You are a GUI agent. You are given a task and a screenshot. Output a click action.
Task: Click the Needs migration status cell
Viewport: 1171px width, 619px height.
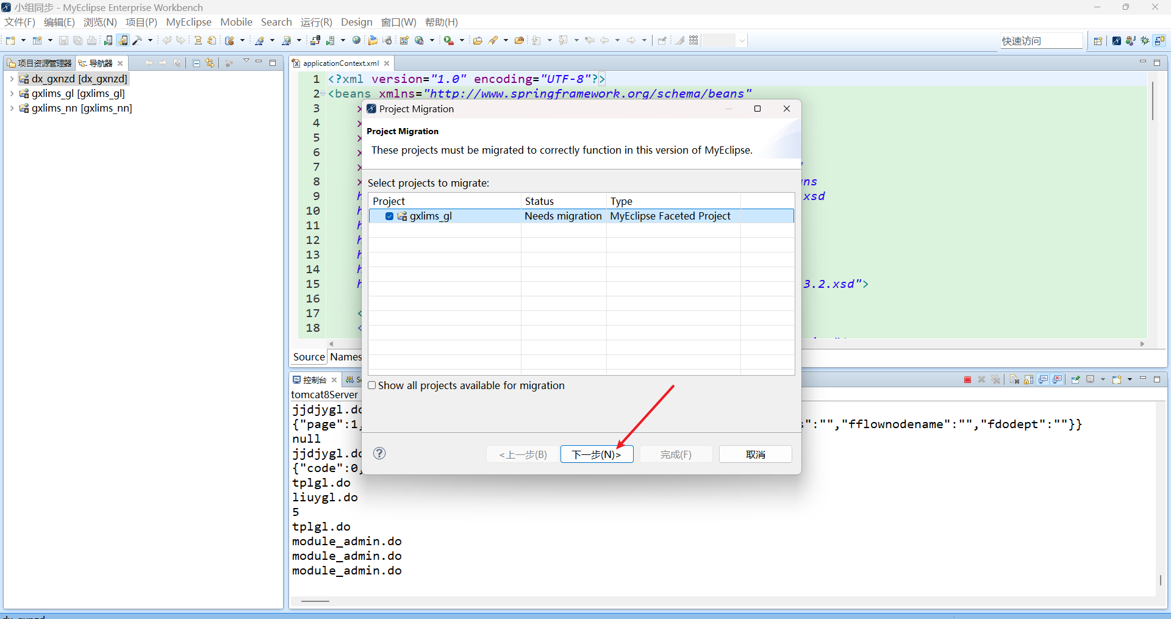pos(563,216)
